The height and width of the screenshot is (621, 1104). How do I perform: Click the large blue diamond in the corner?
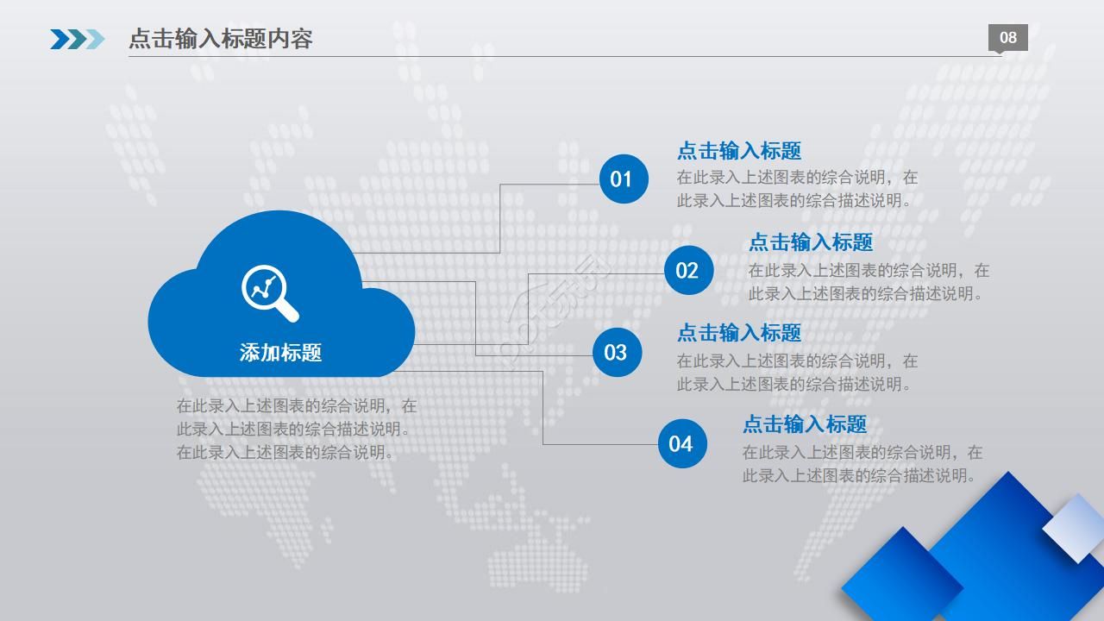pyautogui.click(x=1000, y=552)
